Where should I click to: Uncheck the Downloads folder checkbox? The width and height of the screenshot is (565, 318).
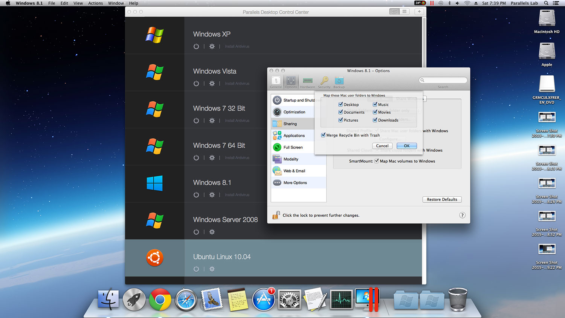pos(375,120)
